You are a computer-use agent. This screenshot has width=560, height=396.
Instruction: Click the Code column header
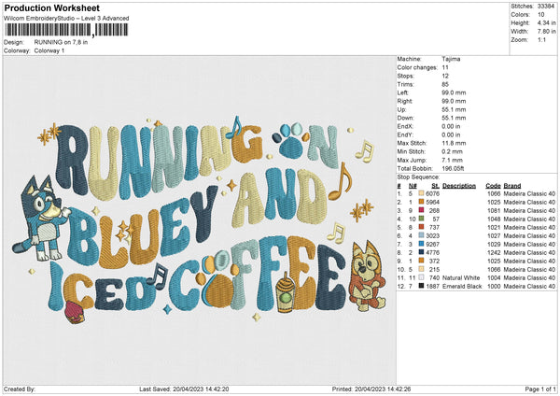(493, 185)
